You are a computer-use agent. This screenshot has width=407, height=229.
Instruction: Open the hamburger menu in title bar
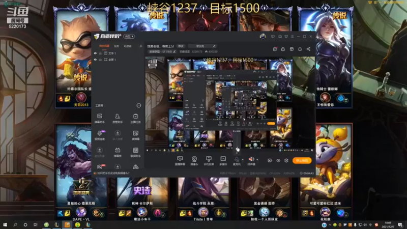click(292, 37)
